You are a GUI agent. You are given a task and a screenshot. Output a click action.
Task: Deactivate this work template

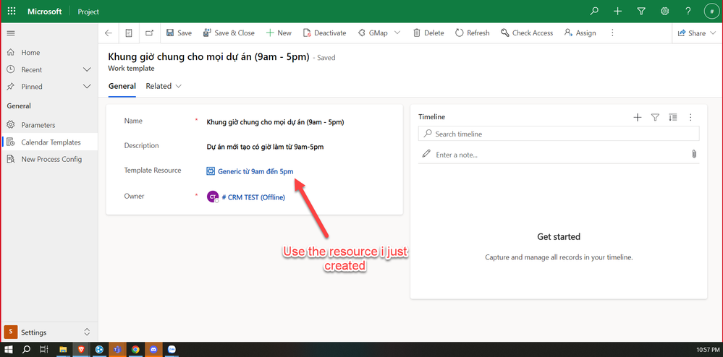tap(325, 33)
